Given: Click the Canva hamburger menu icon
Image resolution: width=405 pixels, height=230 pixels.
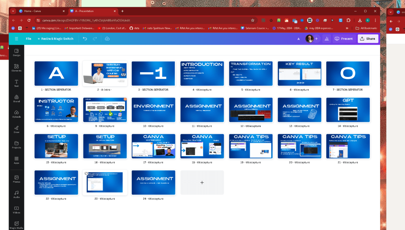Looking at the screenshot, I should (17, 39).
